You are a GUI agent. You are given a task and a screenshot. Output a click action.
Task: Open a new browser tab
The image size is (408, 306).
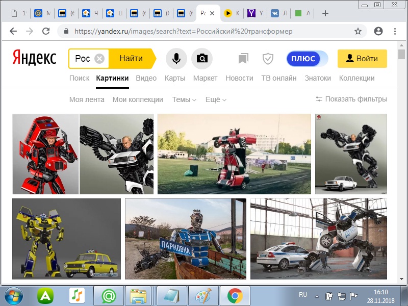[325, 13]
